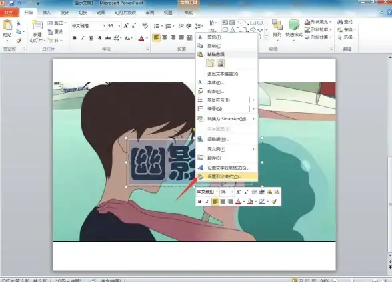
Task: Click the Save floppy icon in title bar
Action: 11,3
